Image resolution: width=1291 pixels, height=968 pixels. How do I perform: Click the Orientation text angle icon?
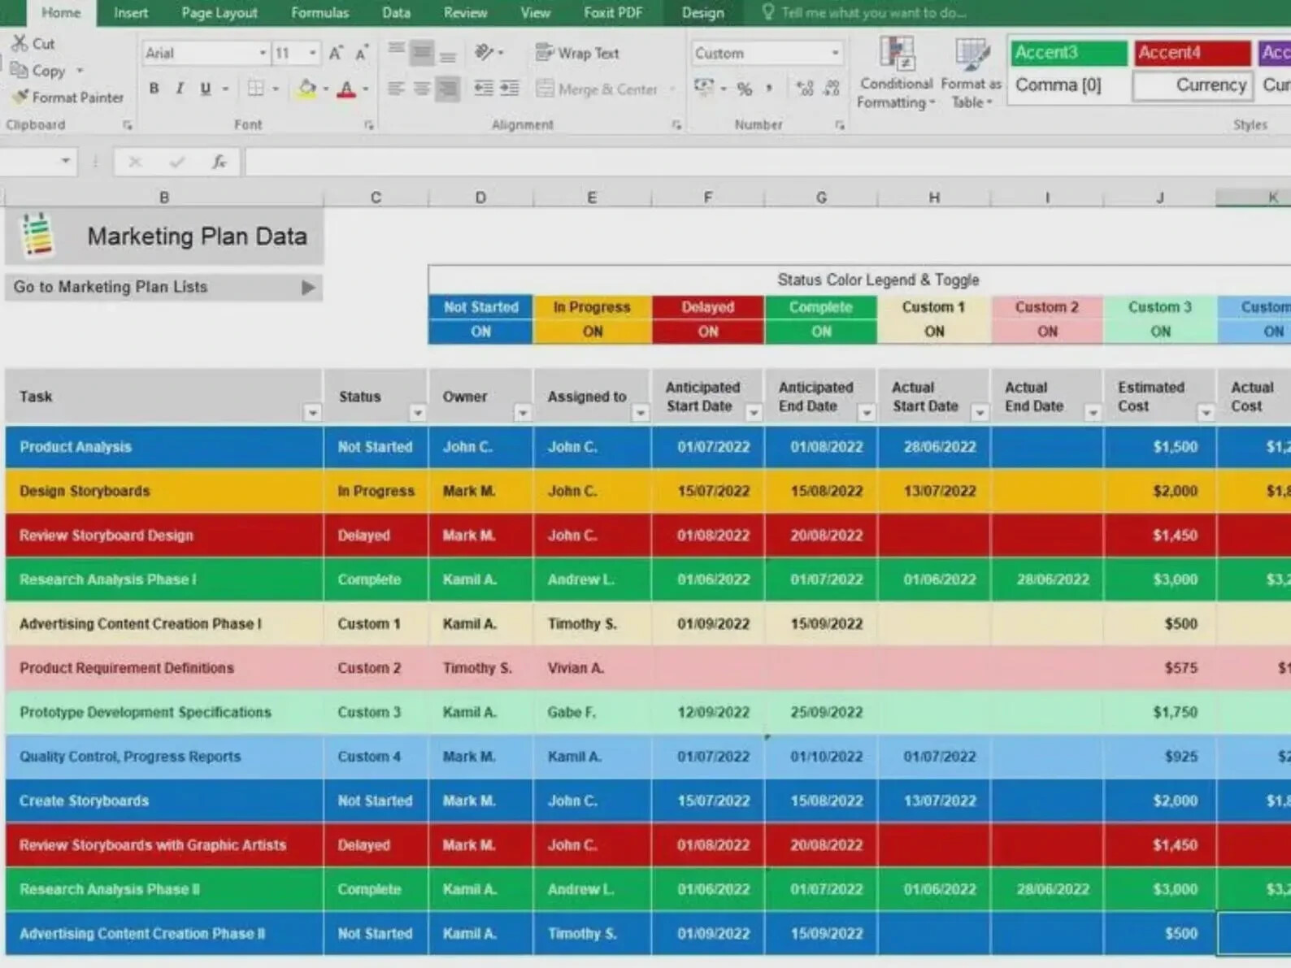[x=485, y=52]
